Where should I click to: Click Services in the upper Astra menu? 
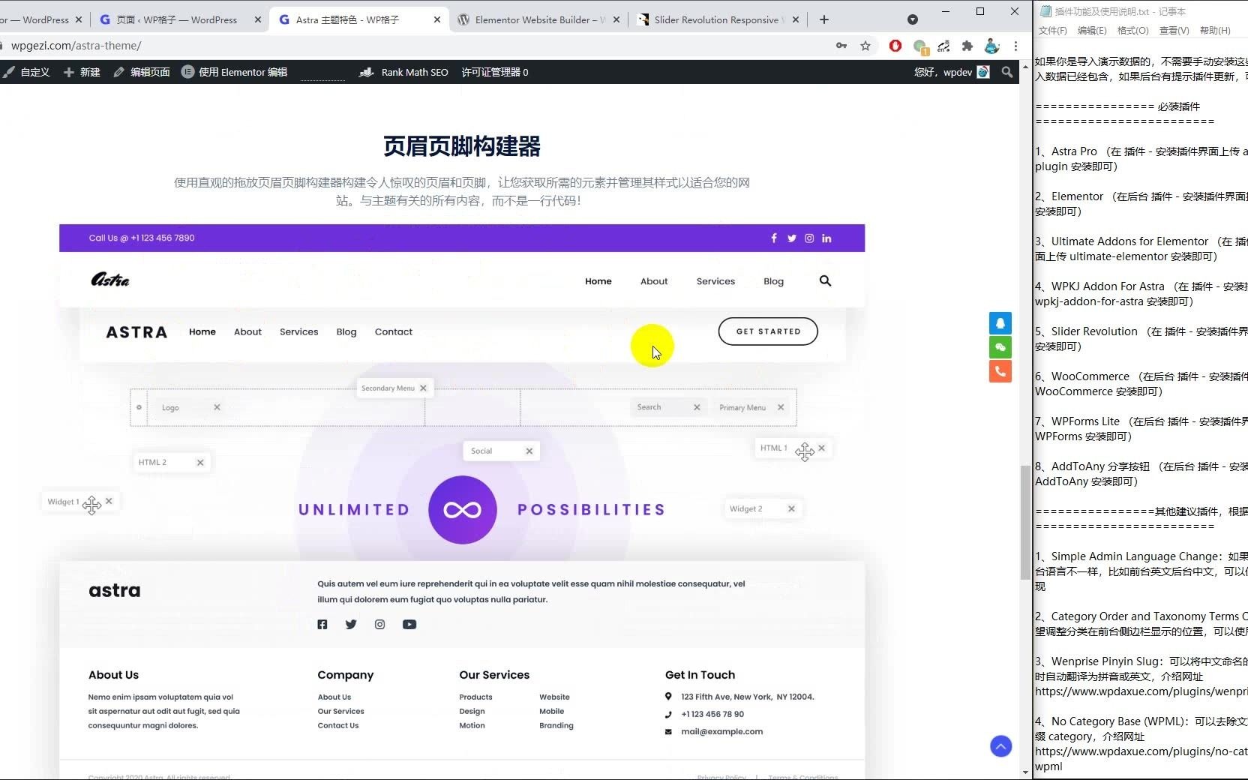coord(715,281)
